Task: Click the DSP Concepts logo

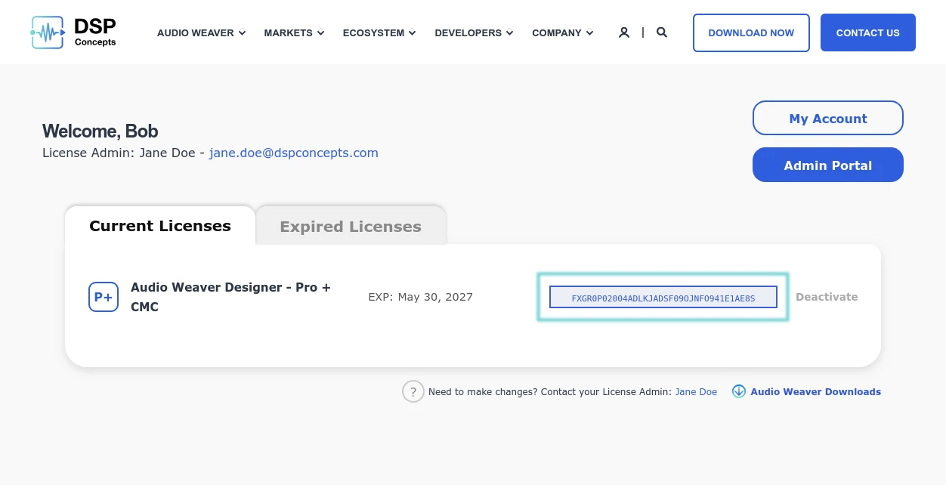Action: [73, 32]
